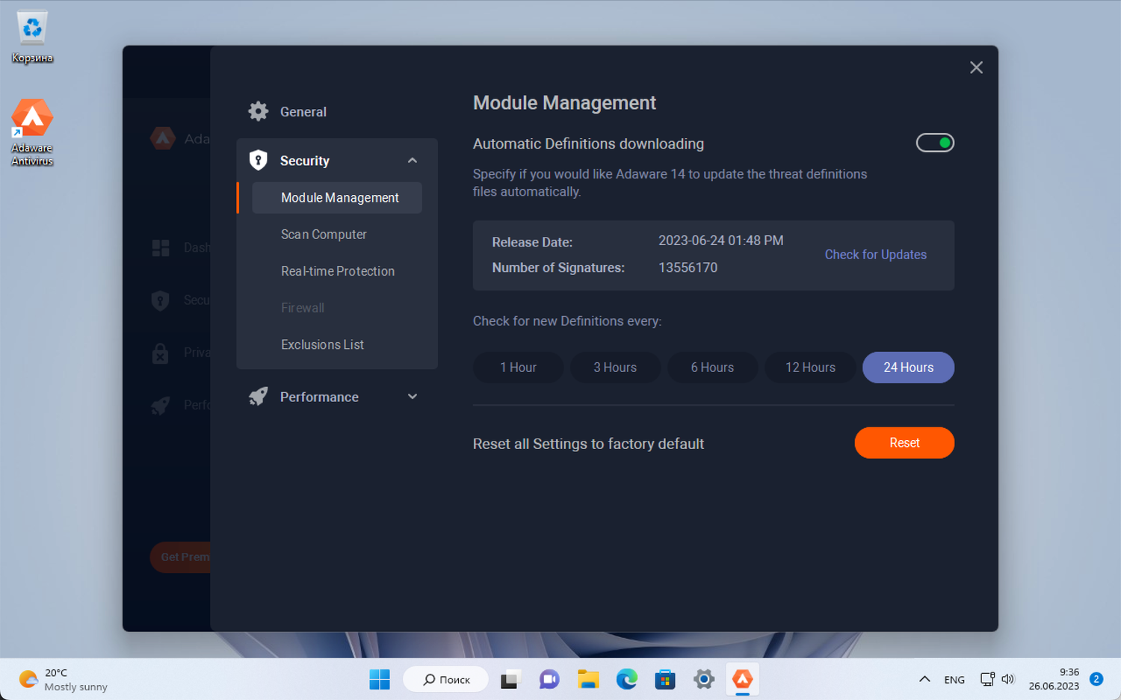Click Get Premium button in background

coord(181,557)
